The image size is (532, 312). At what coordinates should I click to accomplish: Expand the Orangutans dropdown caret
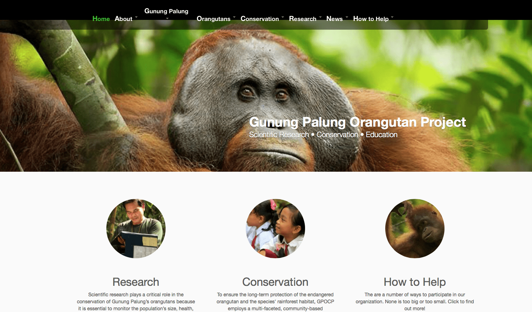[x=234, y=17]
